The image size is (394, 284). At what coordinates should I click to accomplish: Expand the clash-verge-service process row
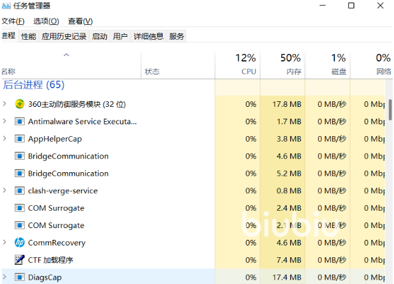[5, 191]
